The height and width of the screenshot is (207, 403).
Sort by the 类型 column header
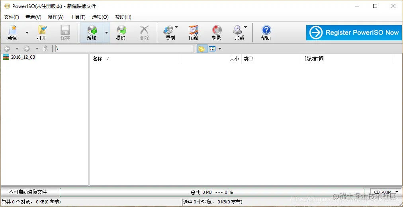(272, 59)
